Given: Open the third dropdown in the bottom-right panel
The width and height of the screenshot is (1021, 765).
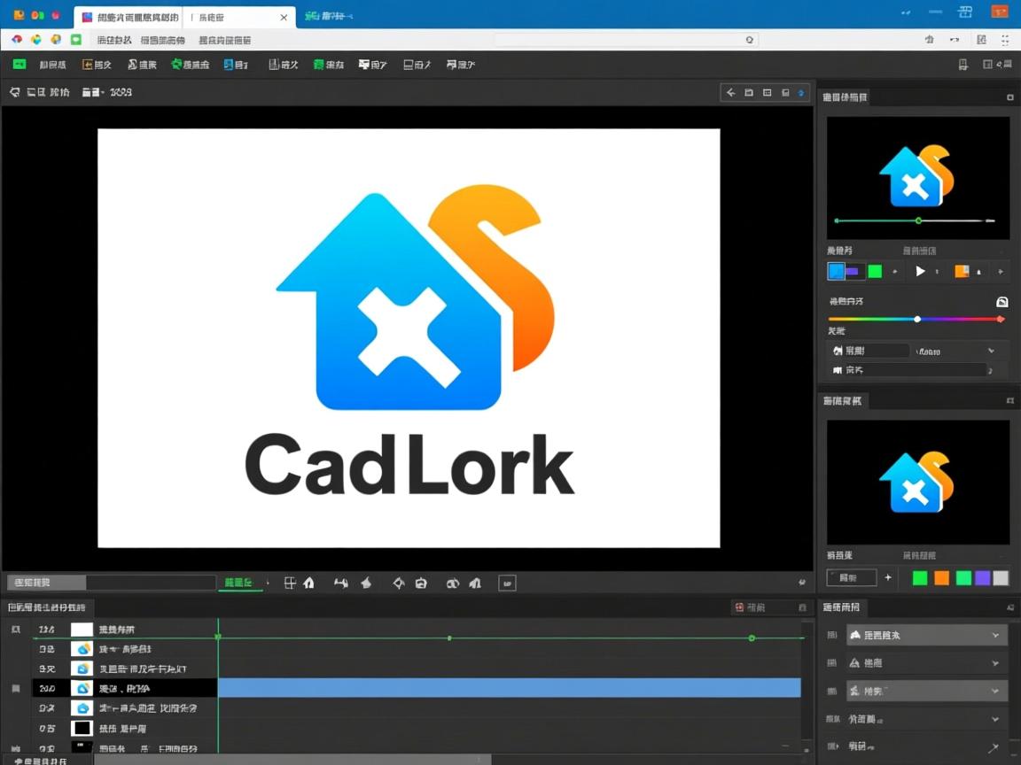Looking at the screenshot, I should pyautogui.click(x=995, y=691).
